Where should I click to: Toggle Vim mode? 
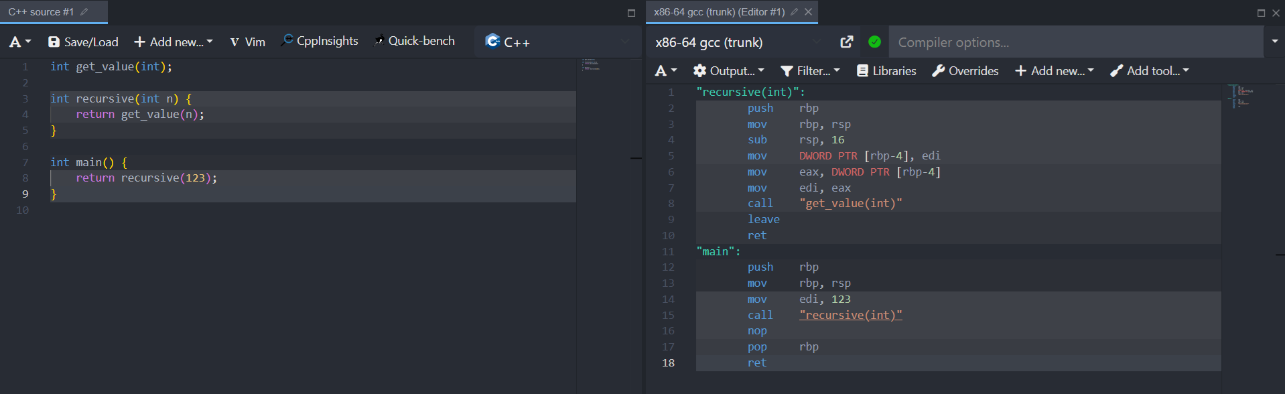pos(248,42)
